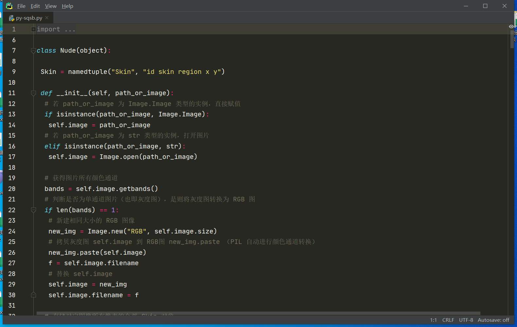Click 'self.image.filename = f' on line 30

point(94,295)
